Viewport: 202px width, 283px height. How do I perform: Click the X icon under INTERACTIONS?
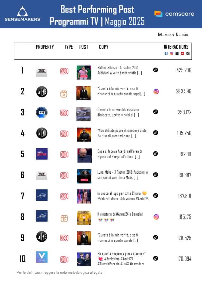click(177, 53)
